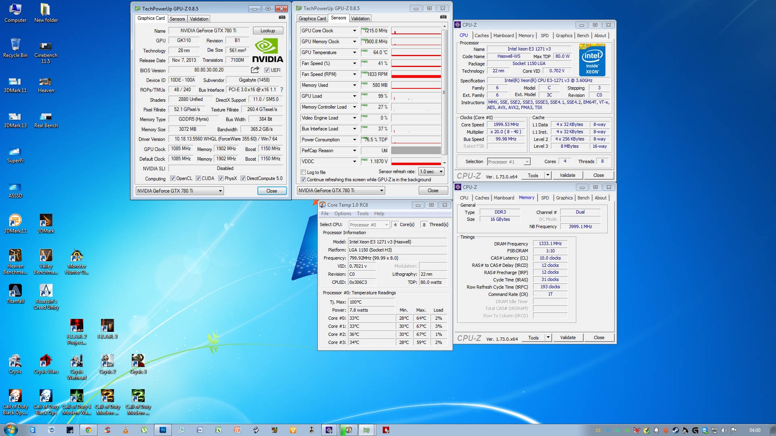Viewport: 776px width, 436px height.
Task: Launch Monster Hunter Online shortcut
Action: 76,261
